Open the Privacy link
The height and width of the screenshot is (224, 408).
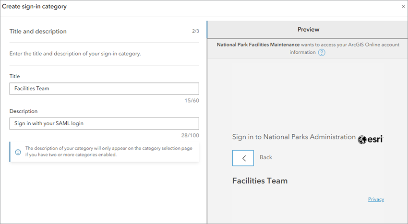pos(376,200)
